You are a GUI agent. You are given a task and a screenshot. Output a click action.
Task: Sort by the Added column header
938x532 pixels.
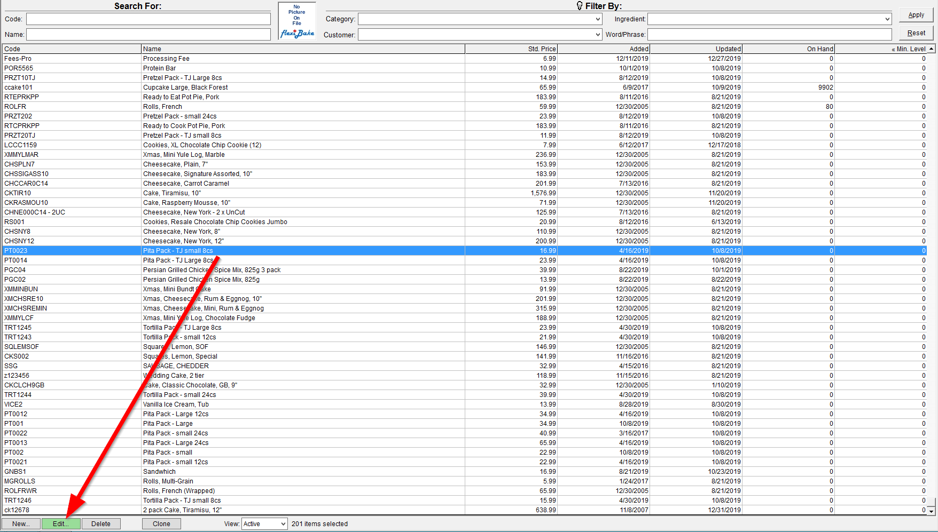(x=604, y=49)
